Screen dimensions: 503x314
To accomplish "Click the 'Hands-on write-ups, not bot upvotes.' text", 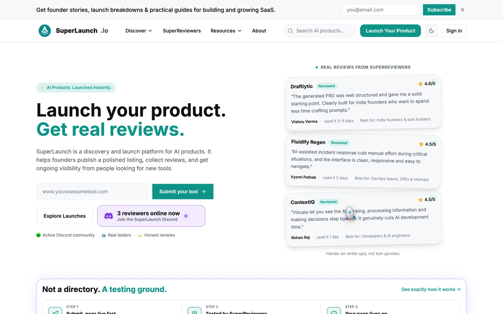I will coord(363,254).
